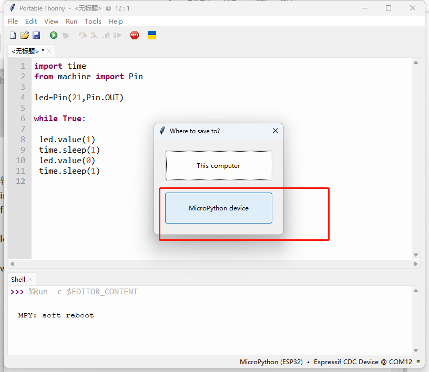Click editor horizontal scrollbar left arrow
The height and width of the screenshot is (372, 429).
click(12, 264)
